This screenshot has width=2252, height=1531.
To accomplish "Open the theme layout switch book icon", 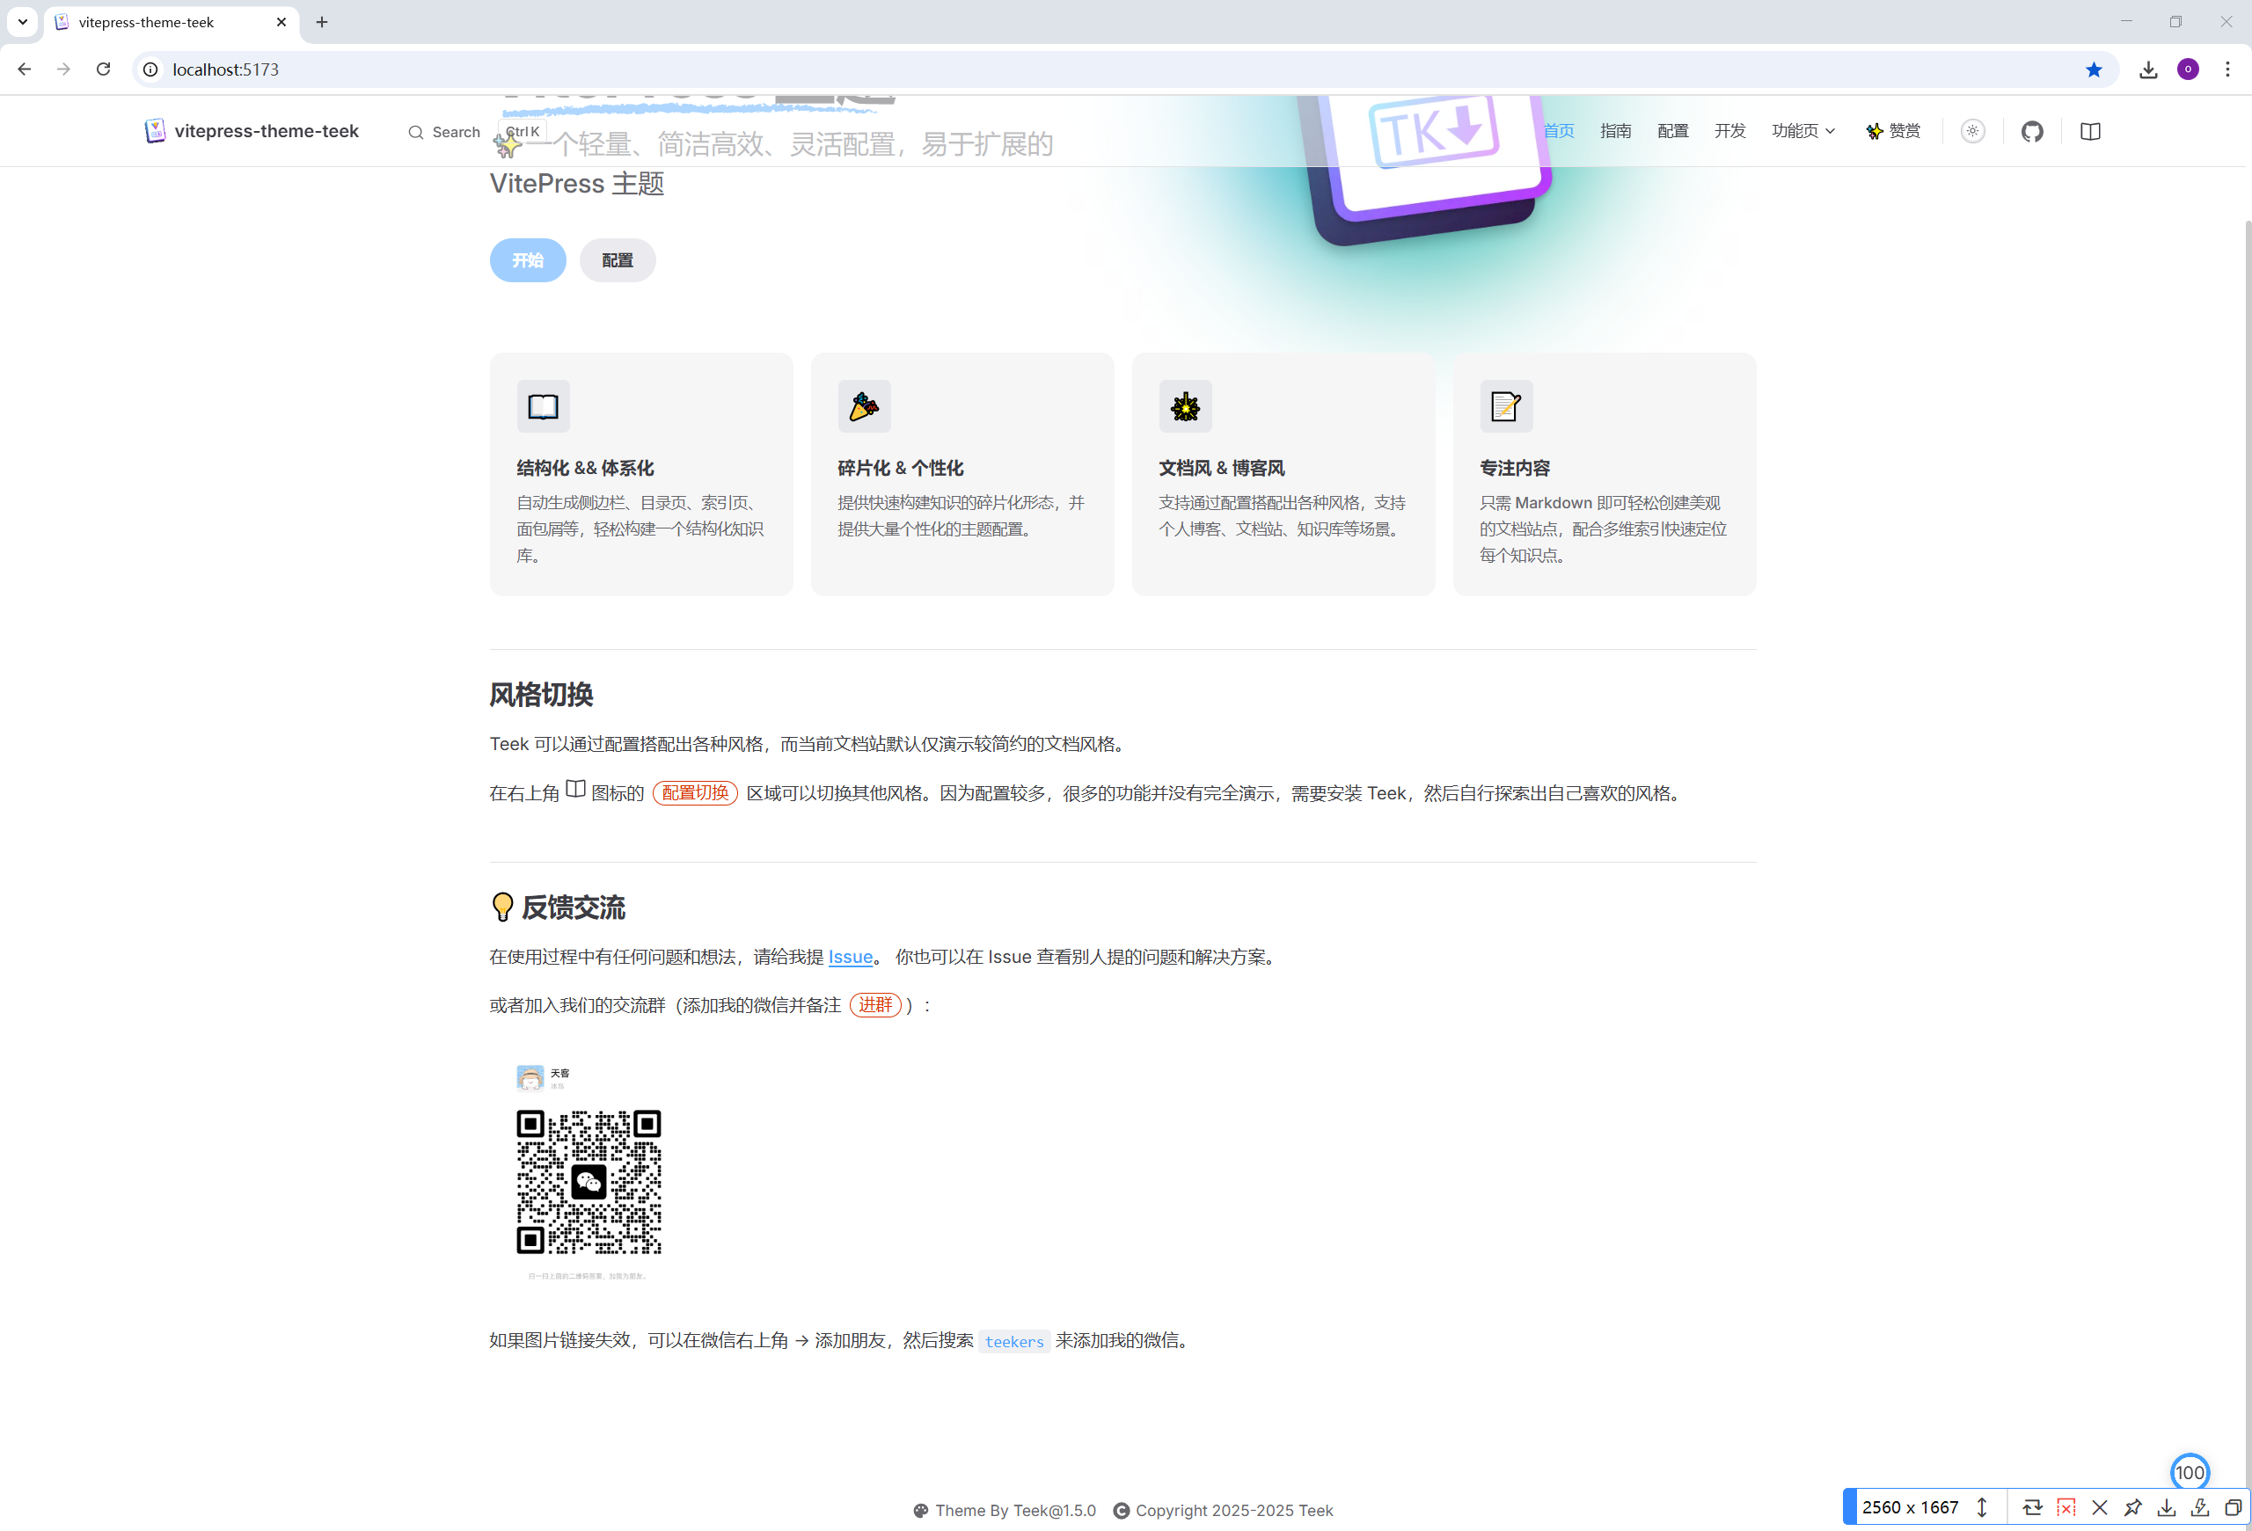I will pos(2089,132).
